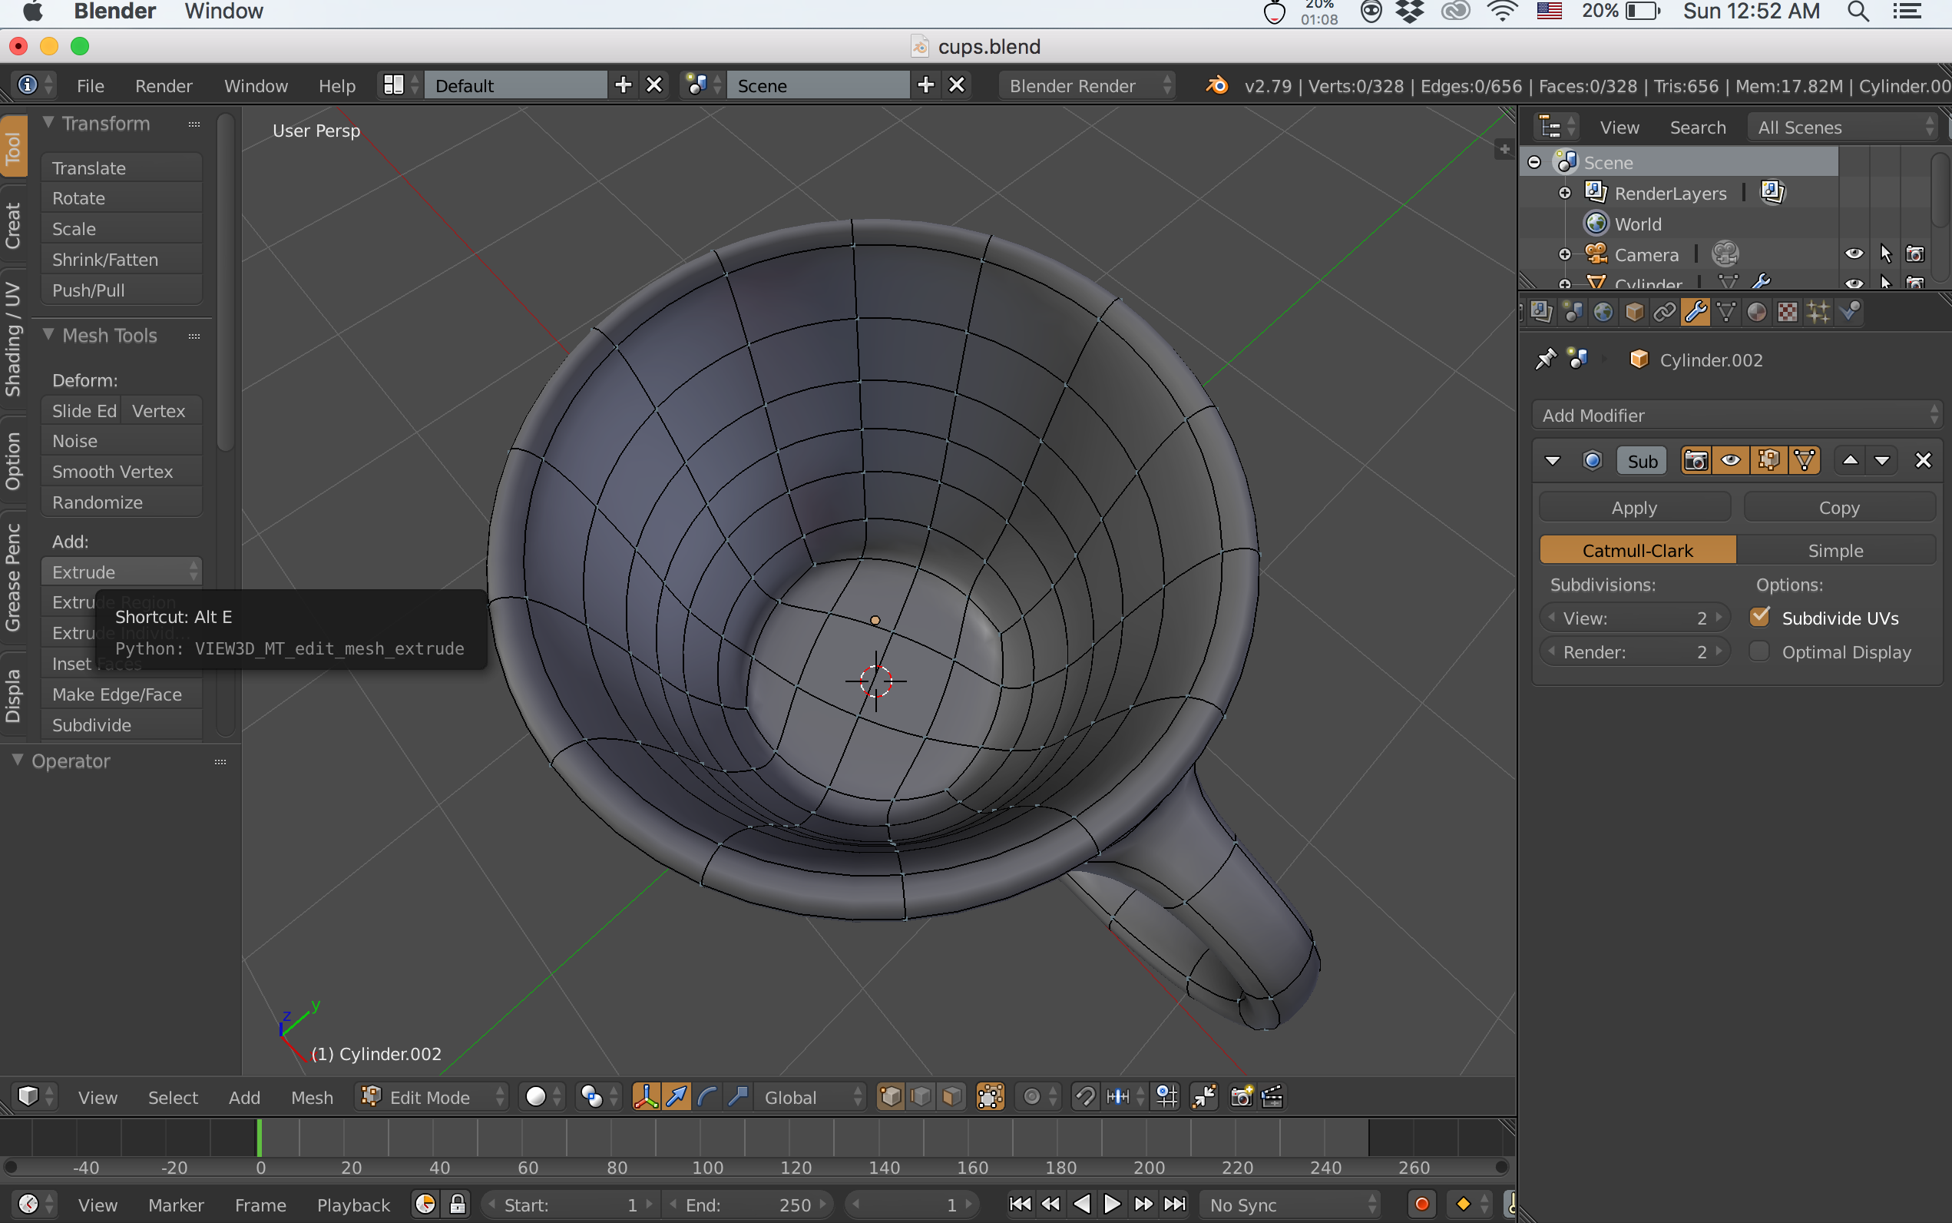Toggle Subsurf modifier viewport eye visibility

(1731, 460)
